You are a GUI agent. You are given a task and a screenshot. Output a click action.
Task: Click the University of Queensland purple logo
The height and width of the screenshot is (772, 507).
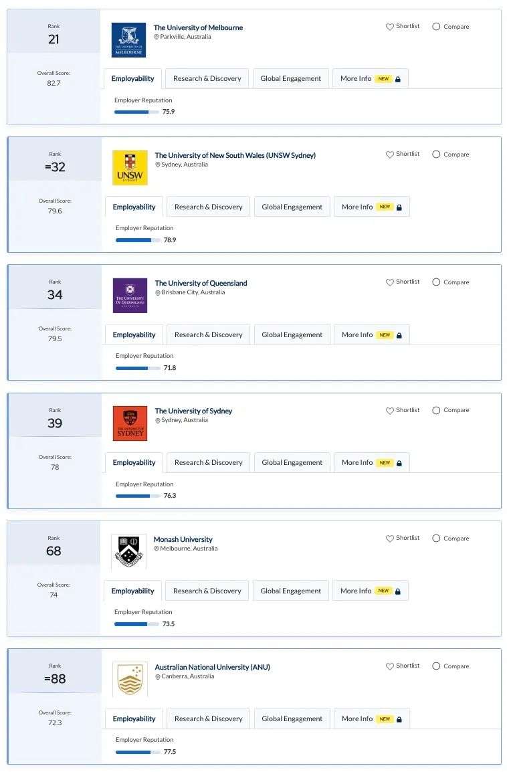pos(130,296)
